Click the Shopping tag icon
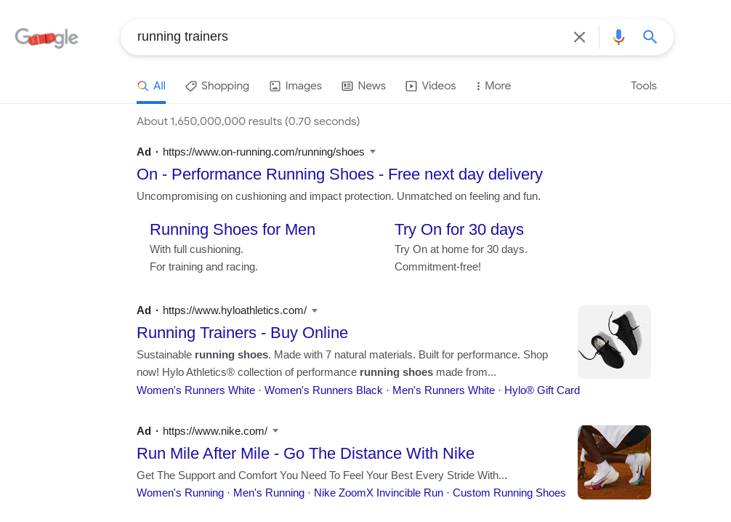The image size is (731, 522). coord(190,87)
